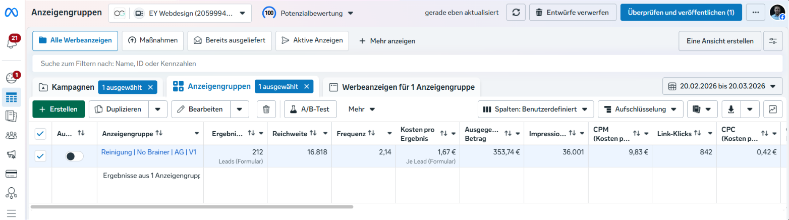Open the Duplizieren dropdown arrow
Image resolution: width=789 pixels, height=220 pixels.
pos(158,109)
